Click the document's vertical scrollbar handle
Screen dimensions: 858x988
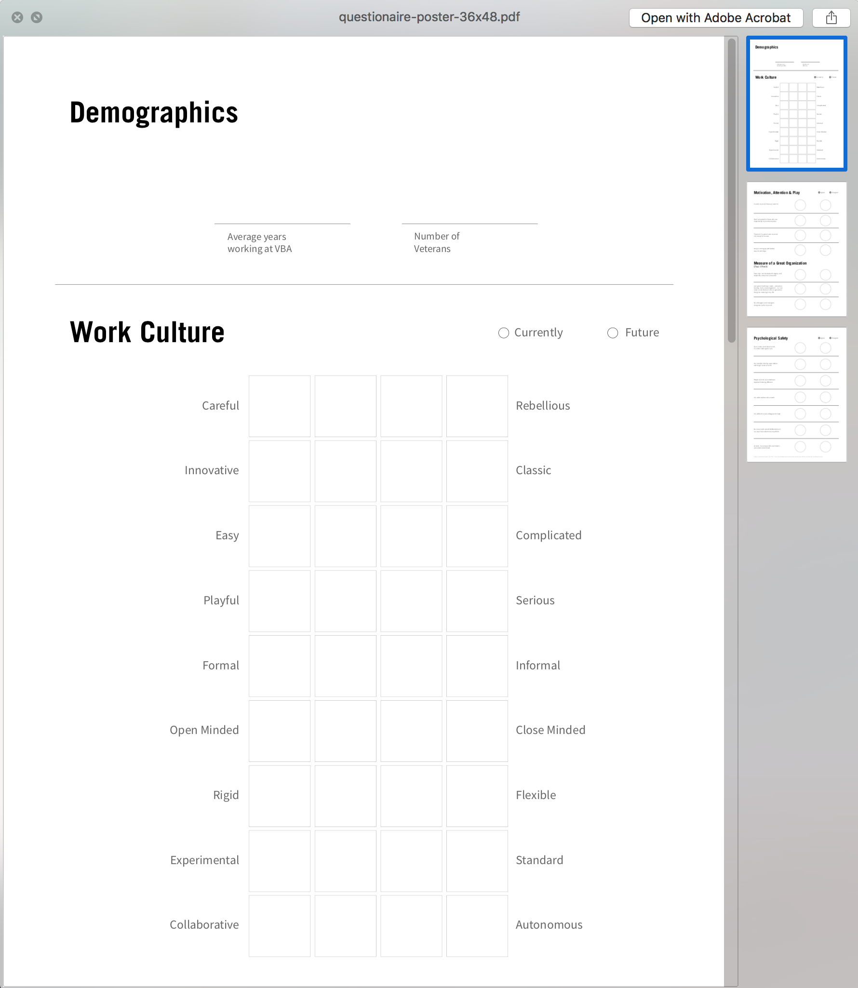[731, 190]
